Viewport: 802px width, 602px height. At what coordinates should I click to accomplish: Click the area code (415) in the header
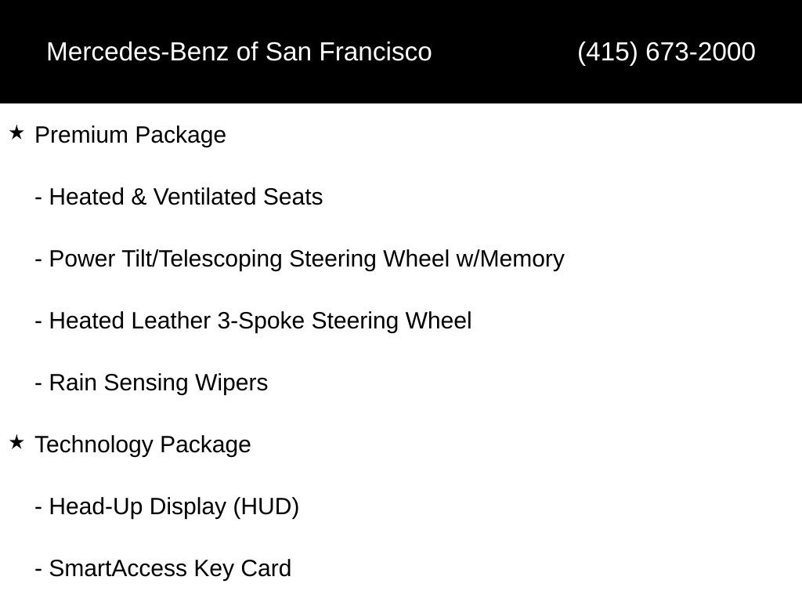[608, 52]
